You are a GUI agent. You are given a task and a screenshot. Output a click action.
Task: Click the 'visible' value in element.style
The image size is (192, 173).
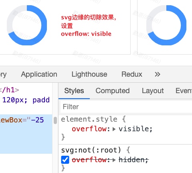(134, 129)
